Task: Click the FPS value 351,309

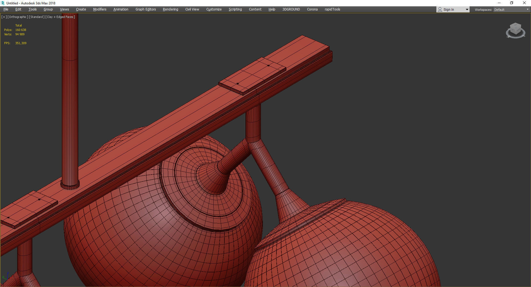Action: (21, 43)
